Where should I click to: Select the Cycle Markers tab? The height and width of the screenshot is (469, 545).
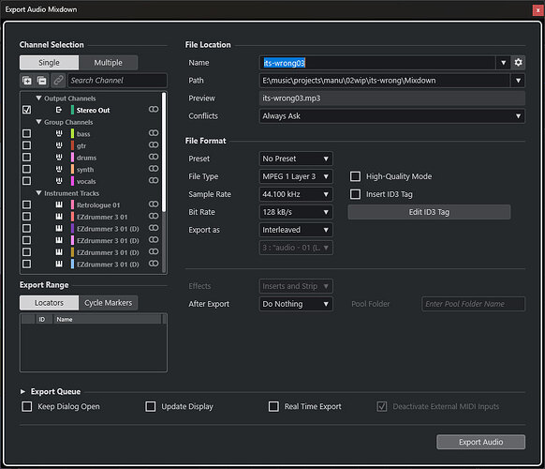pos(108,303)
